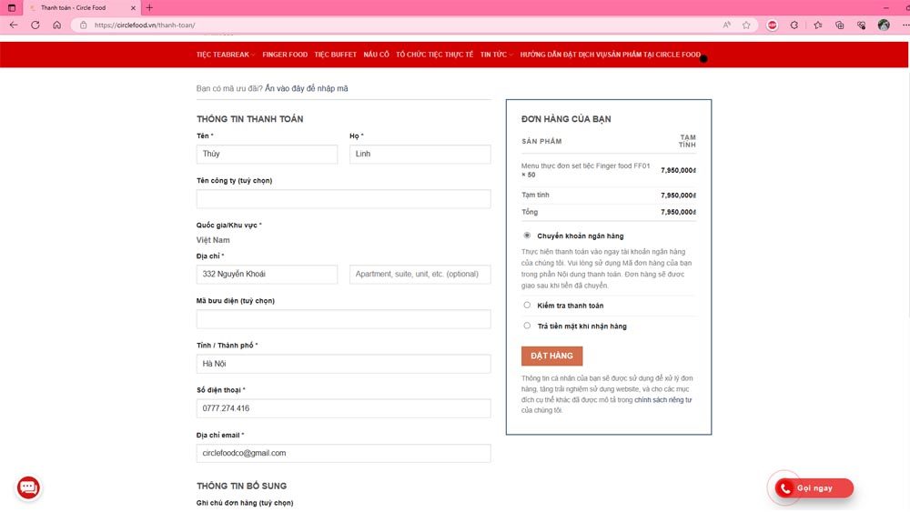Expand the TIN TỨC dropdown menu
Image resolution: width=910 pixels, height=512 pixels.
coord(496,55)
